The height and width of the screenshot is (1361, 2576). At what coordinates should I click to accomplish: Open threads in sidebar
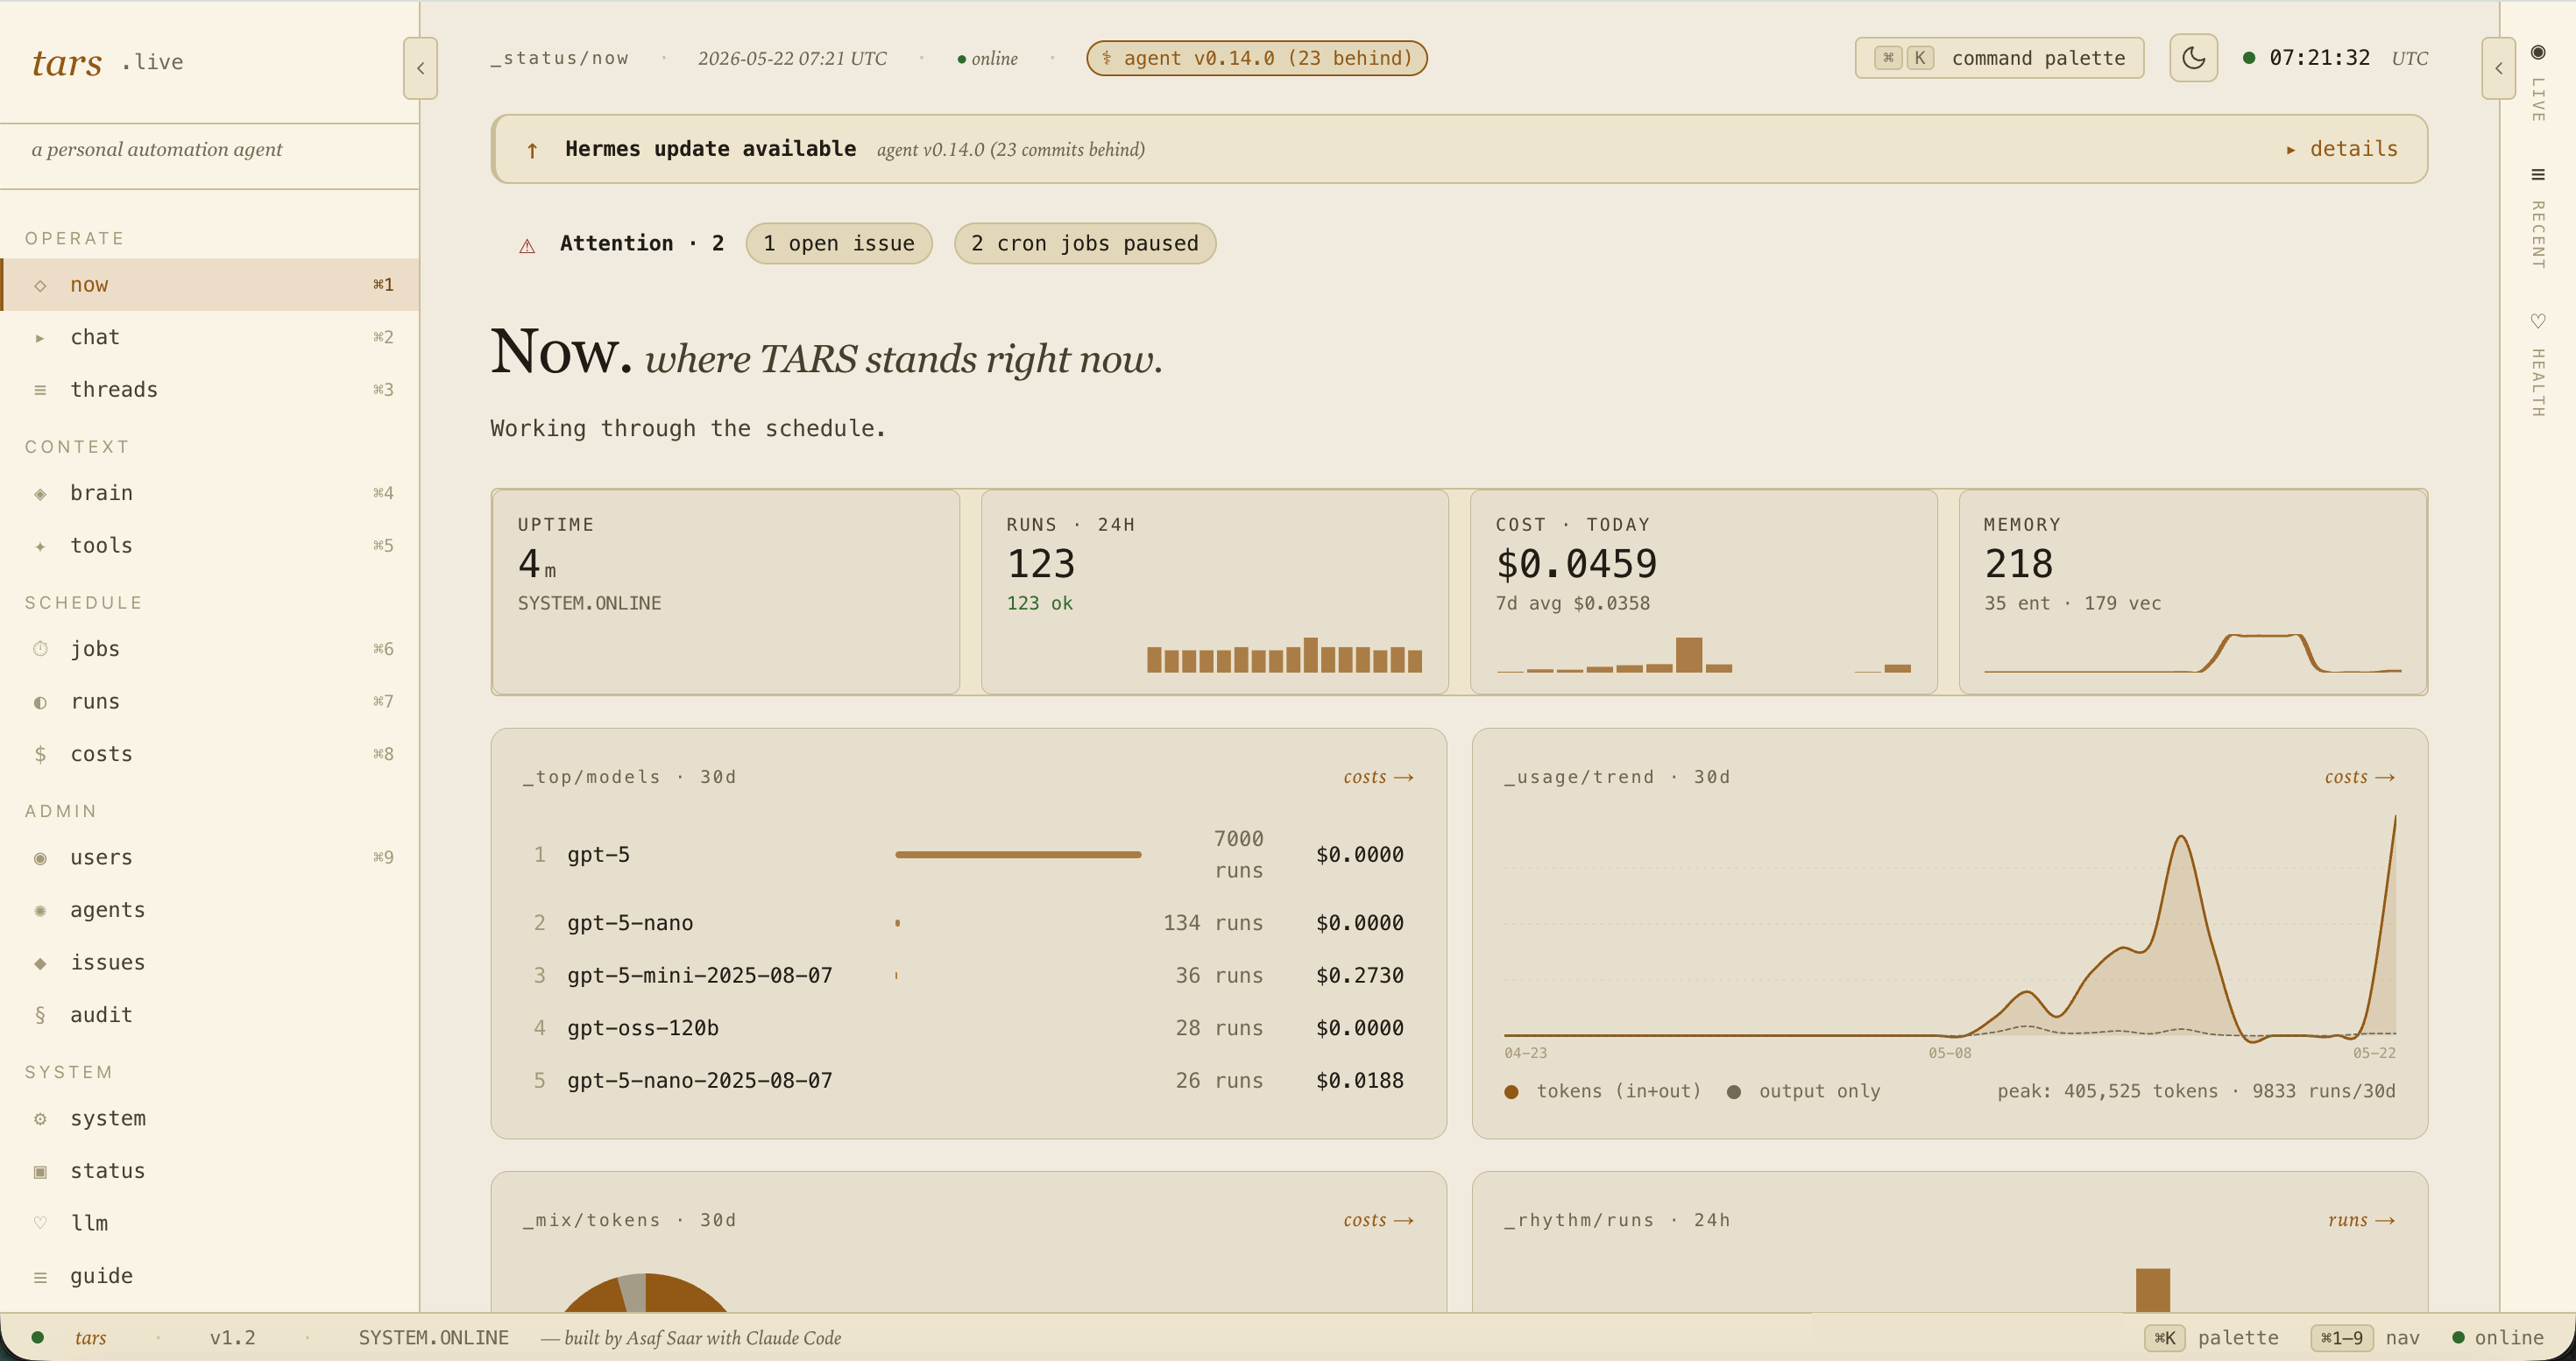210,390
